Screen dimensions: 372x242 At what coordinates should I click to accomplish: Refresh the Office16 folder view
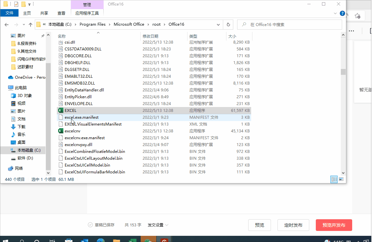pyautogui.click(x=228, y=24)
